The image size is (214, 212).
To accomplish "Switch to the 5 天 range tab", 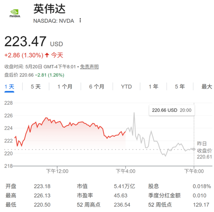I will click(x=36, y=86).
